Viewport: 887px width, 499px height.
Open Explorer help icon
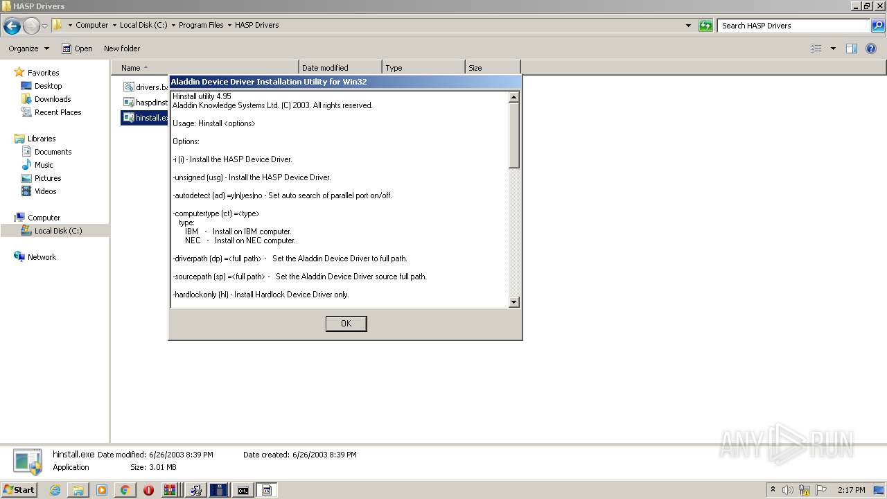coord(871,49)
